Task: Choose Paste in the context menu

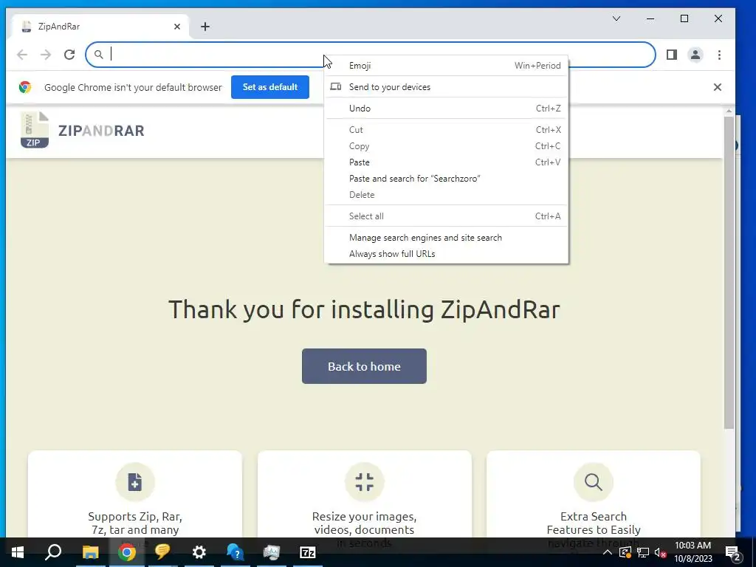Action: coord(447,162)
